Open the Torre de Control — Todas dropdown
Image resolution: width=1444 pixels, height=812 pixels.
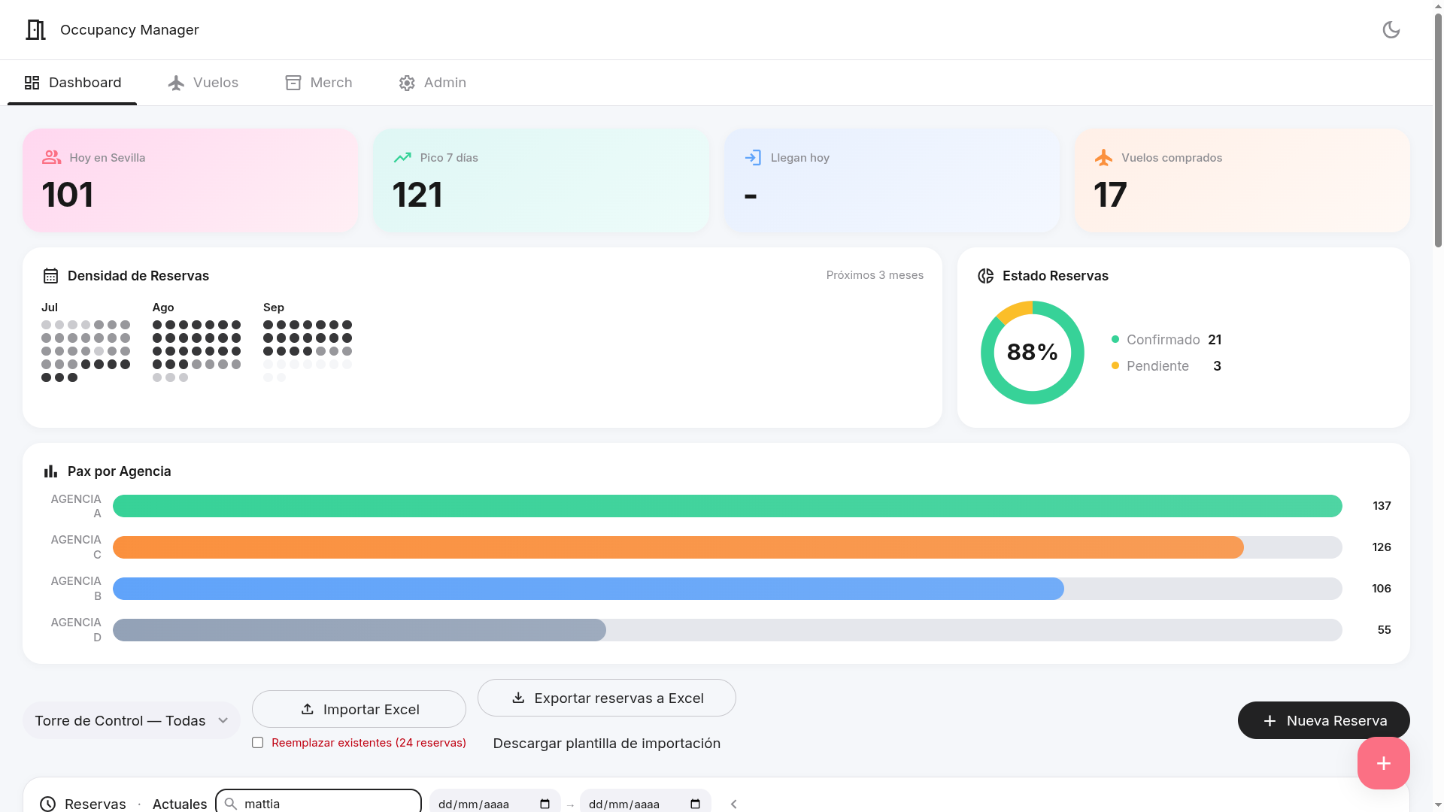pos(132,720)
